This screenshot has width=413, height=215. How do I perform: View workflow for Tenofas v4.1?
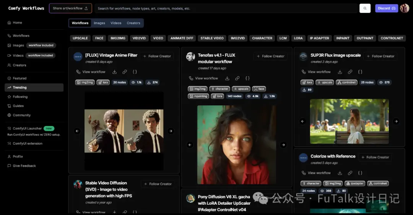[x=203, y=78]
